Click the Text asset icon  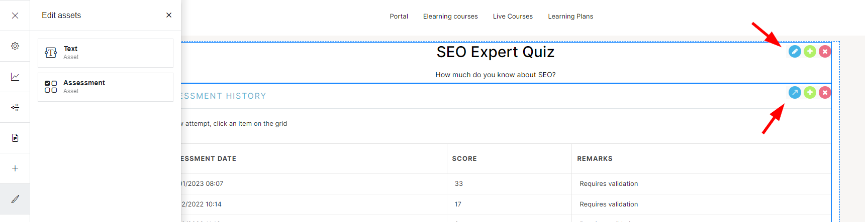[51, 53]
